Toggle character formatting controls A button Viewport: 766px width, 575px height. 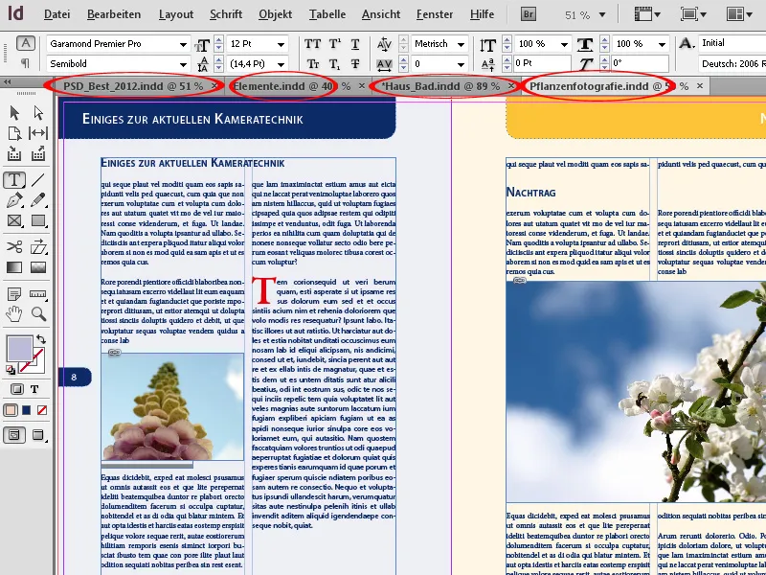(26, 43)
